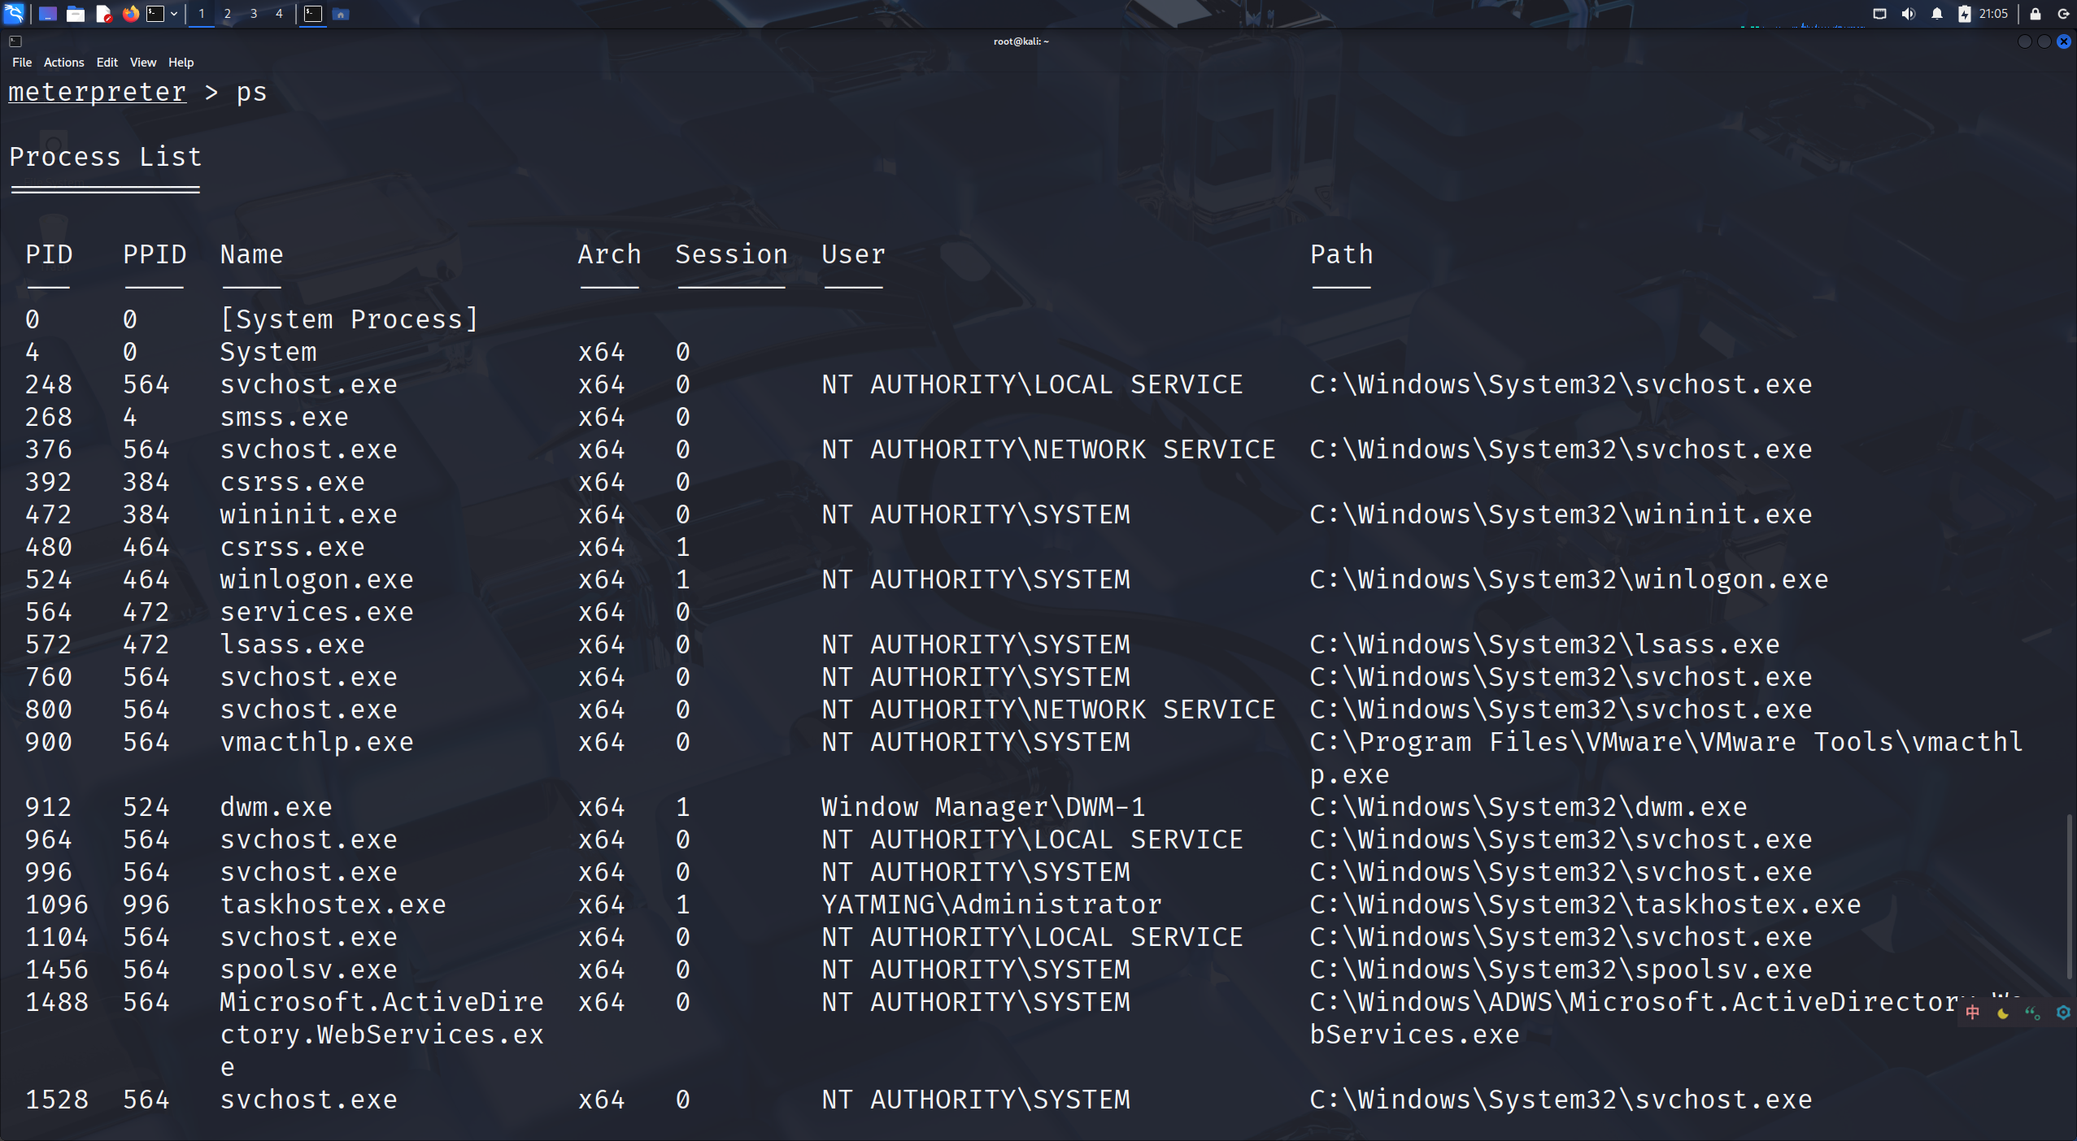Open the View menu
This screenshot has width=2077, height=1141.
click(x=142, y=62)
